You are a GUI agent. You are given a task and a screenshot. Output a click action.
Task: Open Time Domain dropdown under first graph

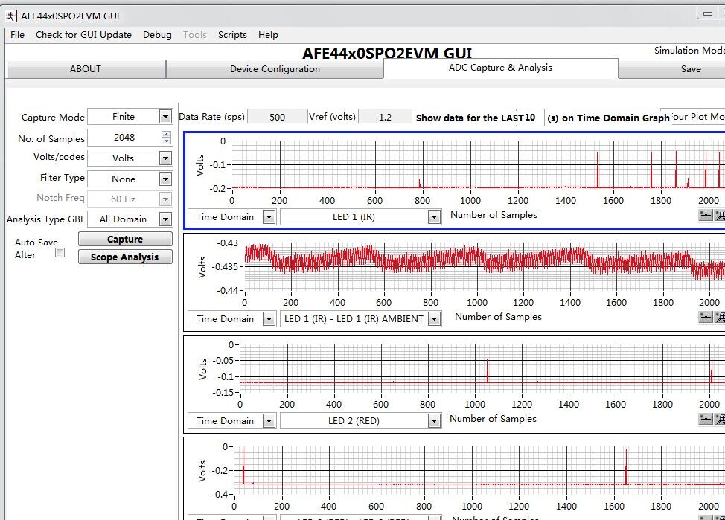[x=269, y=217]
